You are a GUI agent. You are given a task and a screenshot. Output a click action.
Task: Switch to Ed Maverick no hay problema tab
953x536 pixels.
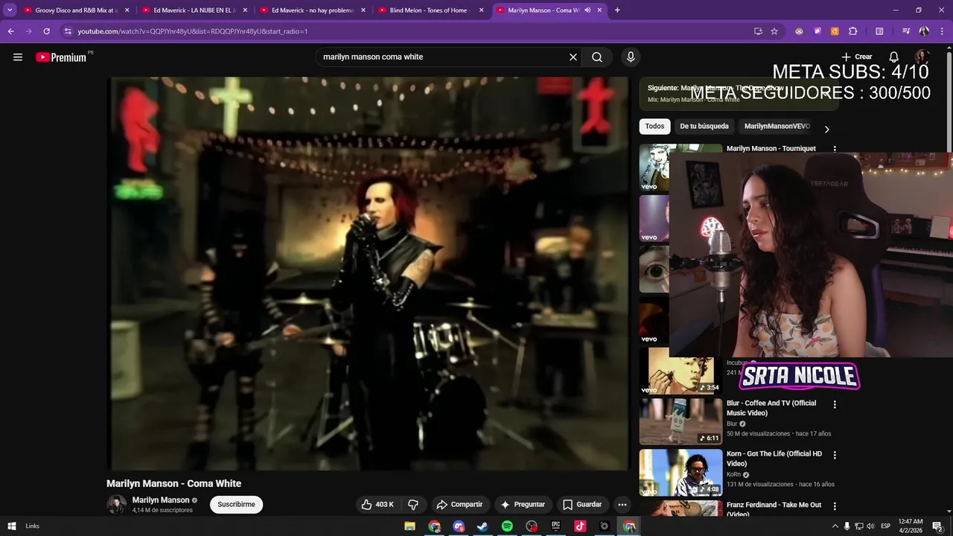pos(311,10)
